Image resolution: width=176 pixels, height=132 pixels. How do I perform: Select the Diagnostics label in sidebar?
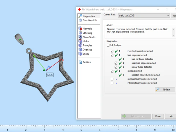[x=89, y=16]
